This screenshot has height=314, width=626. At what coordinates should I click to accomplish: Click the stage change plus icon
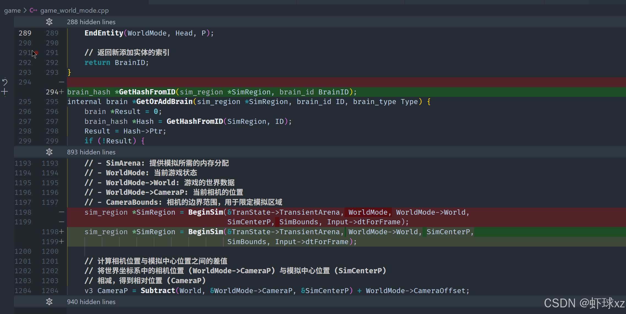(5, 92)
